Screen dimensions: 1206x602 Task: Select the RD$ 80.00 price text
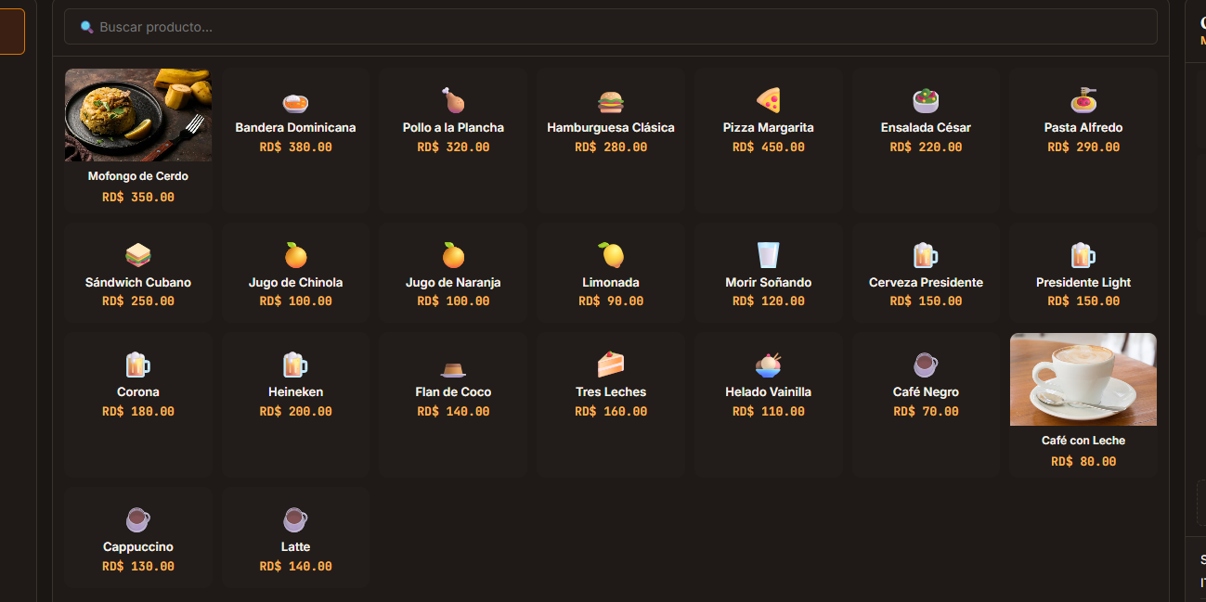1083,461
